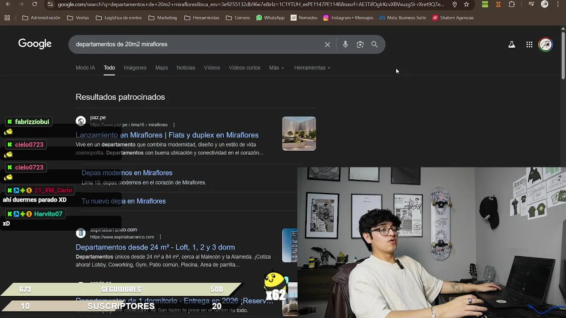Open the three-dot menu of aspiriabarranco.com ad

160,237
